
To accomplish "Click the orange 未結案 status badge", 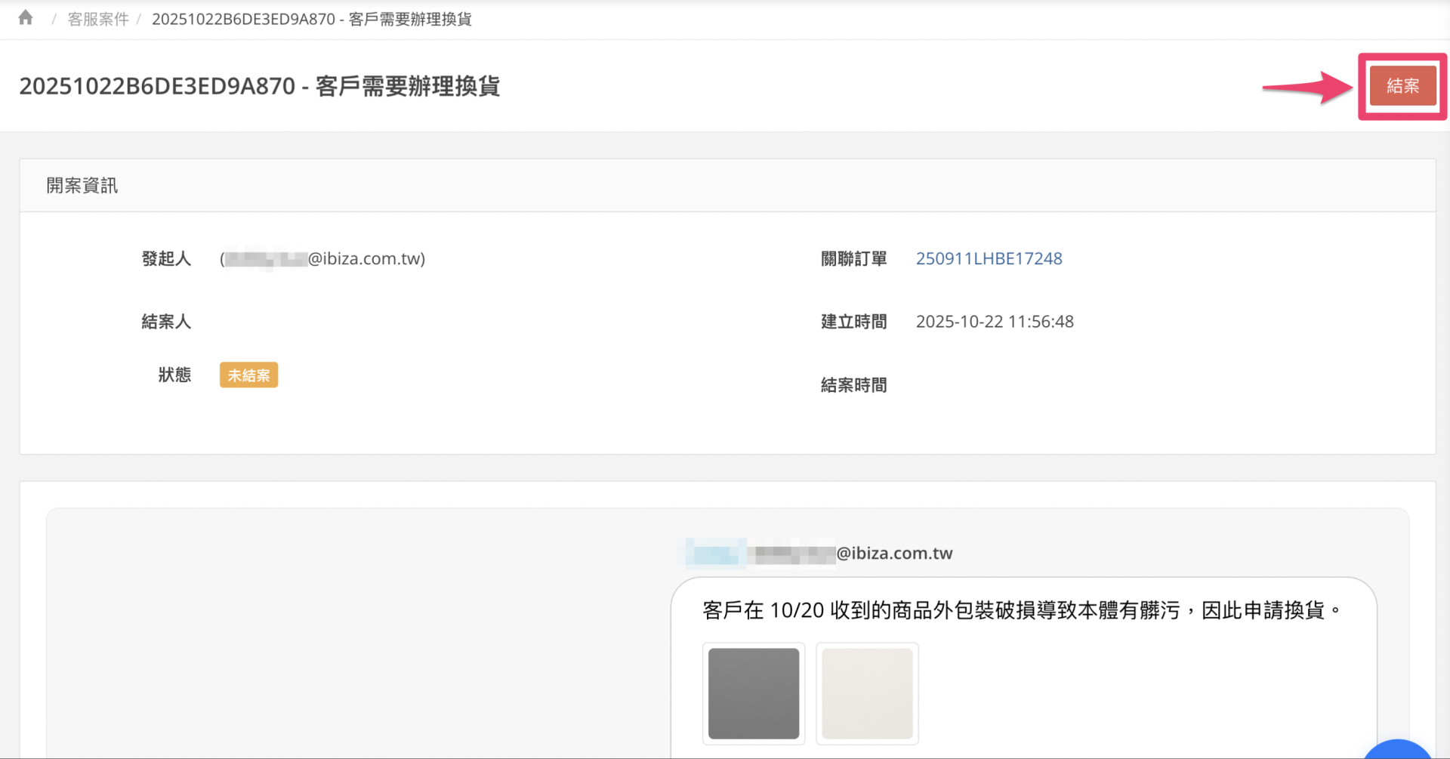I will click(248, 375).
